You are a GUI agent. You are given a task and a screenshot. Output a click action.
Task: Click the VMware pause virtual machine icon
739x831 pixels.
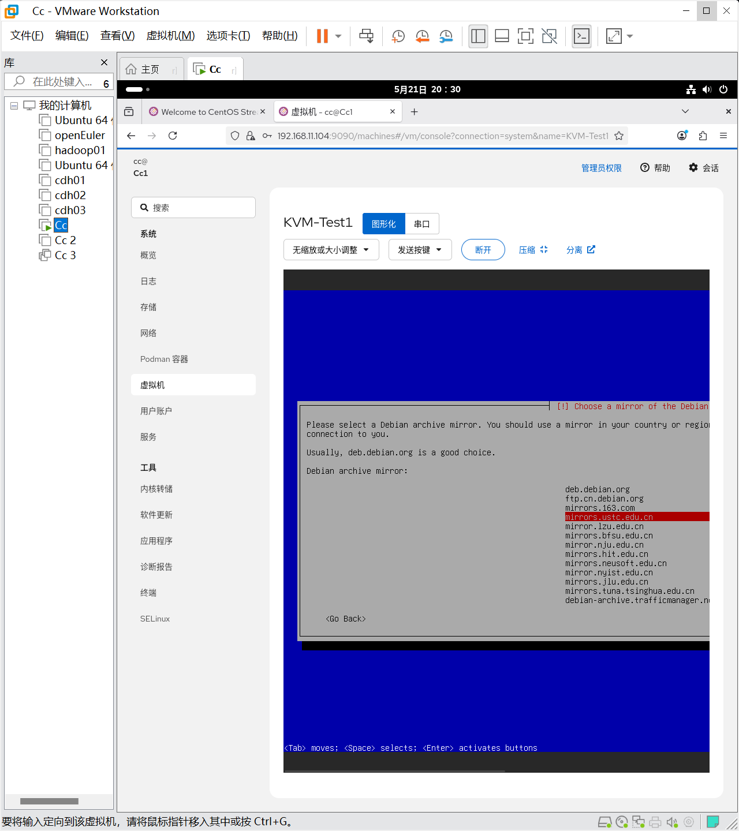(x=322, y=36)
